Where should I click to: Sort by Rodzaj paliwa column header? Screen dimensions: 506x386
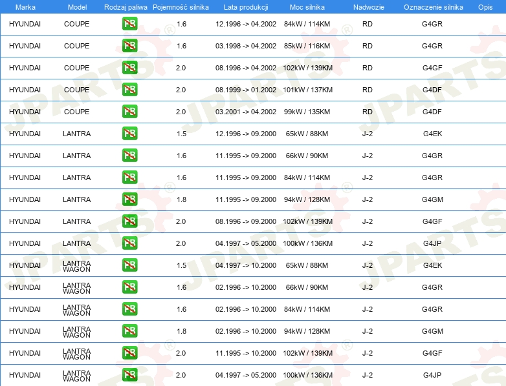click(126, 7)
